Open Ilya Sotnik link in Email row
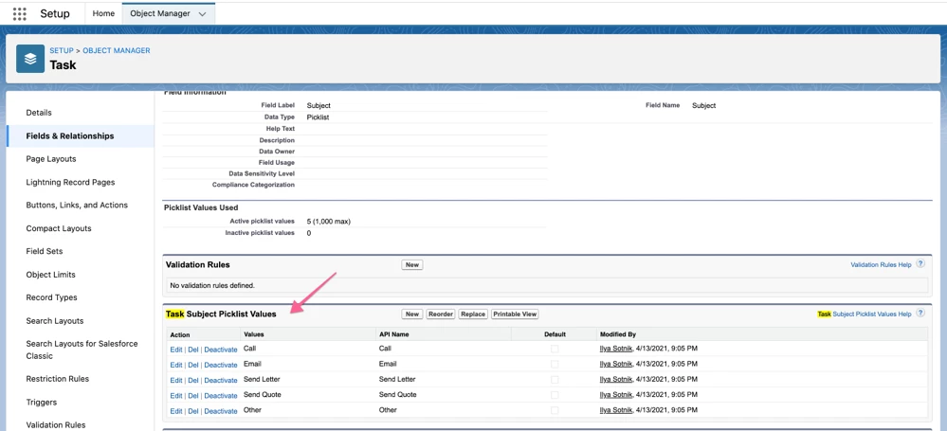The image size is (947, 431). coord(616,364)
